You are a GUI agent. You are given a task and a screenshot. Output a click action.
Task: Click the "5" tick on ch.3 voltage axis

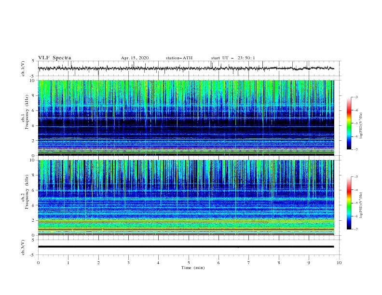tap(34, 240)
